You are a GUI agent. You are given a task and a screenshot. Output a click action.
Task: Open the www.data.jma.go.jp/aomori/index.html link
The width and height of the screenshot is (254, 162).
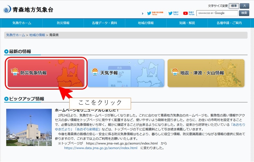click(x=101, y=148)
